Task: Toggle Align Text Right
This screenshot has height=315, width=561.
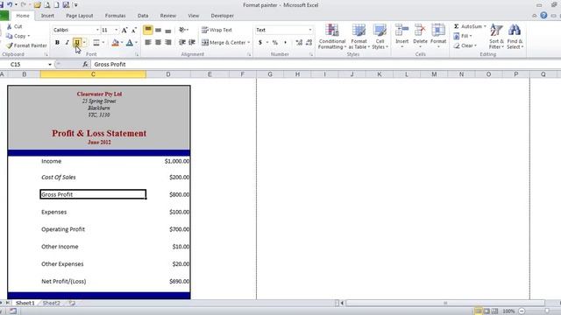Action: click(167, 43)
